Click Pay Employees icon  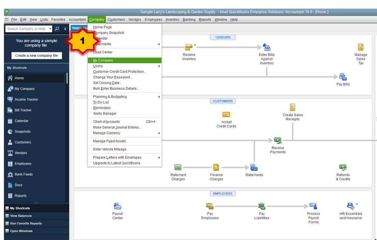point(210,206)
